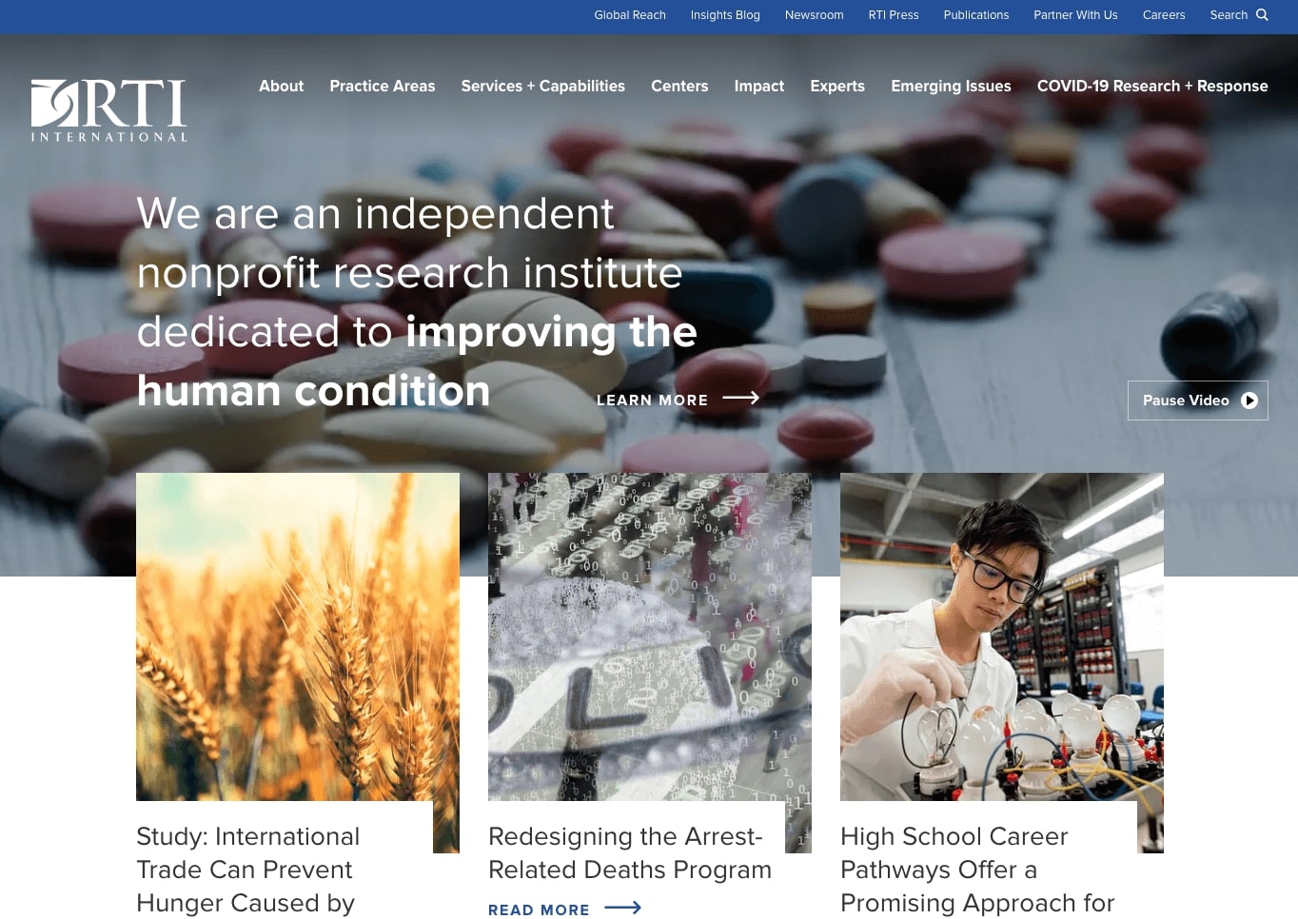Open COVID-19 Research + Response

1152,86
